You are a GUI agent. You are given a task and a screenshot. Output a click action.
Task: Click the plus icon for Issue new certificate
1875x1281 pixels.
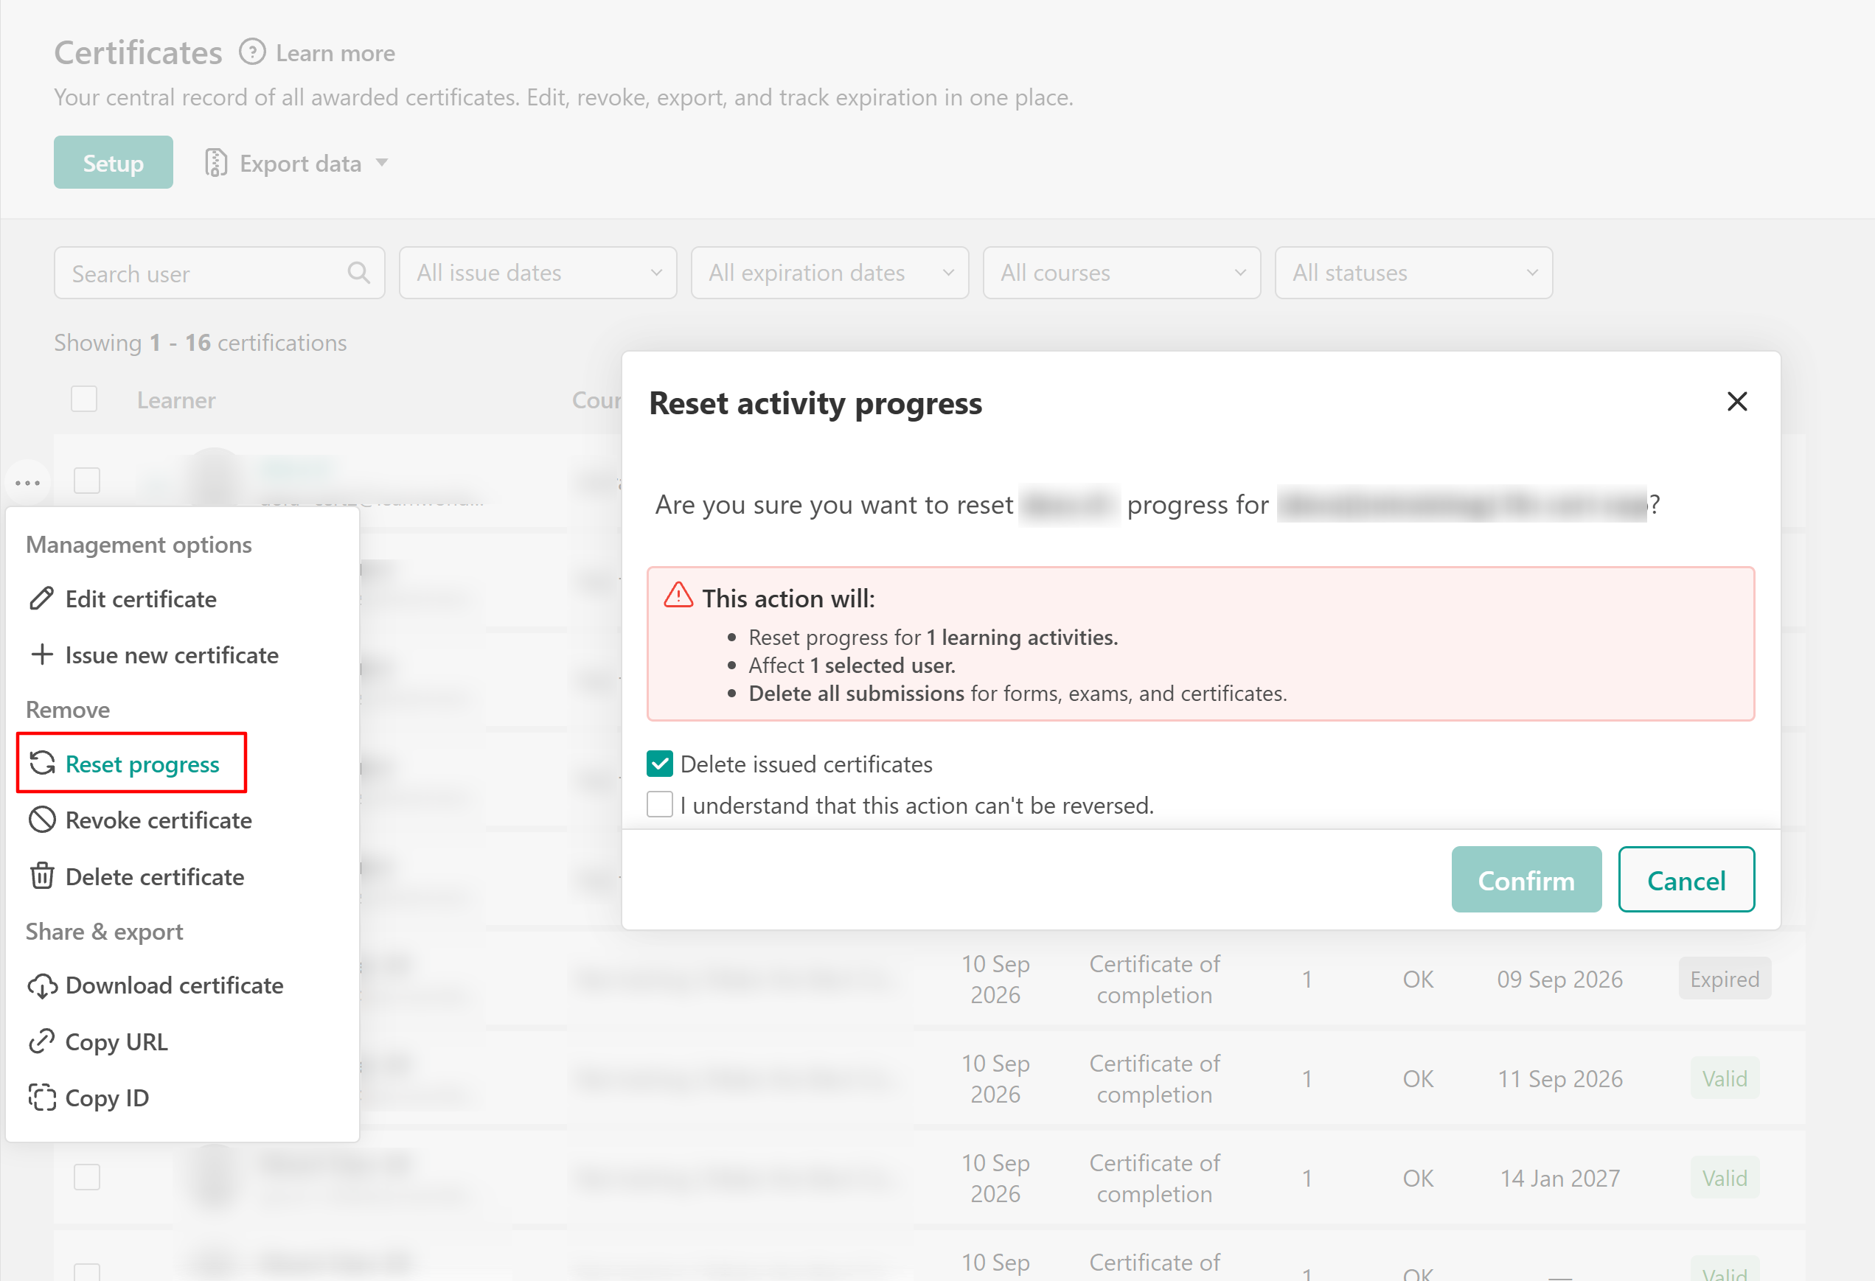click(x=42, y=655)
